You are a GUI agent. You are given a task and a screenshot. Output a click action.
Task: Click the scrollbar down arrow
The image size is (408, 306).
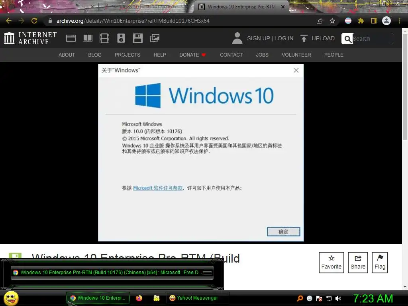pos(405,287)
